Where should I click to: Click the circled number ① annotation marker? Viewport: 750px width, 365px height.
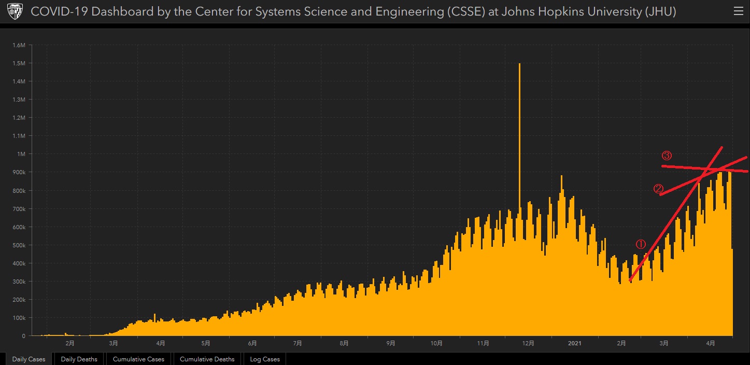pos(641,244)
